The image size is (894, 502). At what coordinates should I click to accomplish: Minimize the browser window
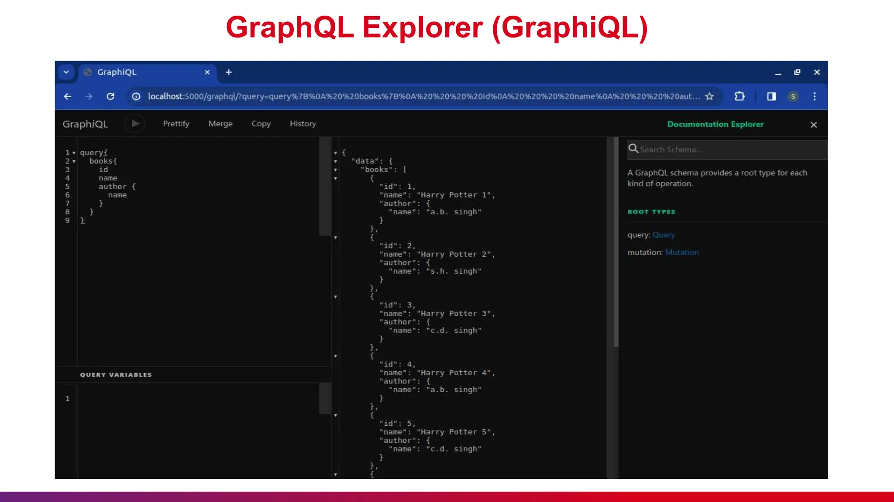[778, 73]
